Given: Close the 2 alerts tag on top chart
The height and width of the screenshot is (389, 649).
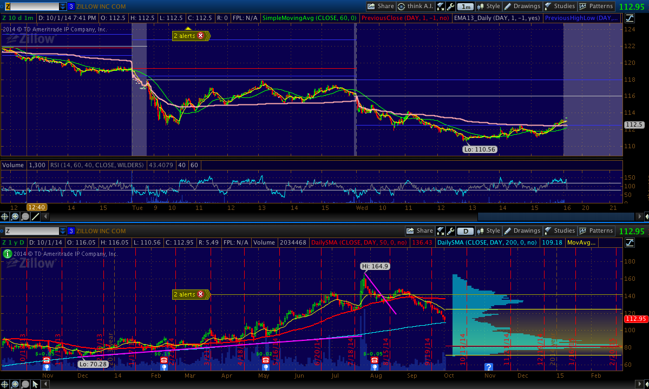Looking at the screenshot, I should coord(201,36).
